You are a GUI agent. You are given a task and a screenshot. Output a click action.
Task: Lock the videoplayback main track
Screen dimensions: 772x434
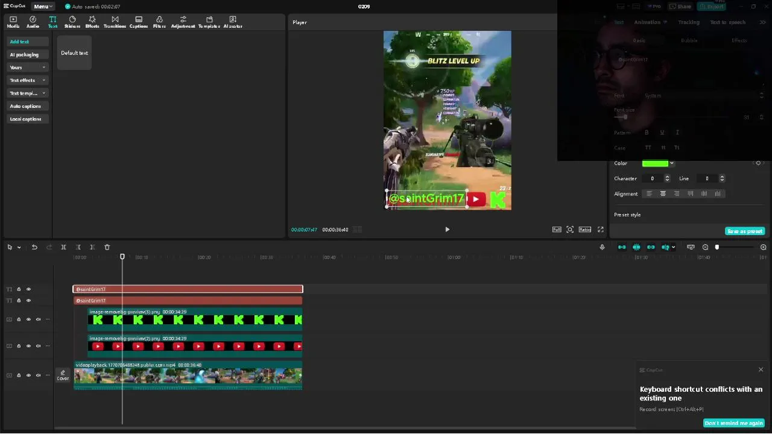(19, 375)
